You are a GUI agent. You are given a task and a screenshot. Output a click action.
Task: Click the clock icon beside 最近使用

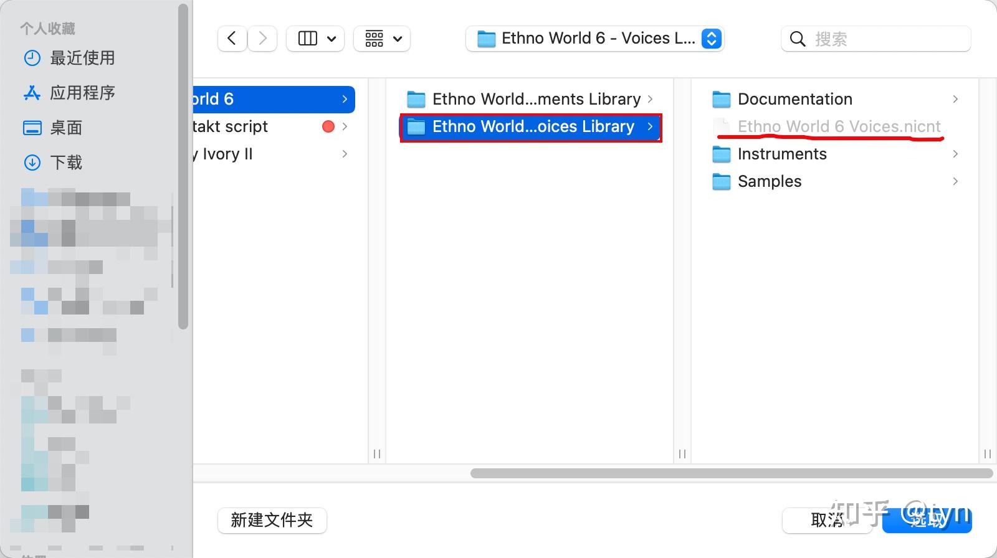32,58
